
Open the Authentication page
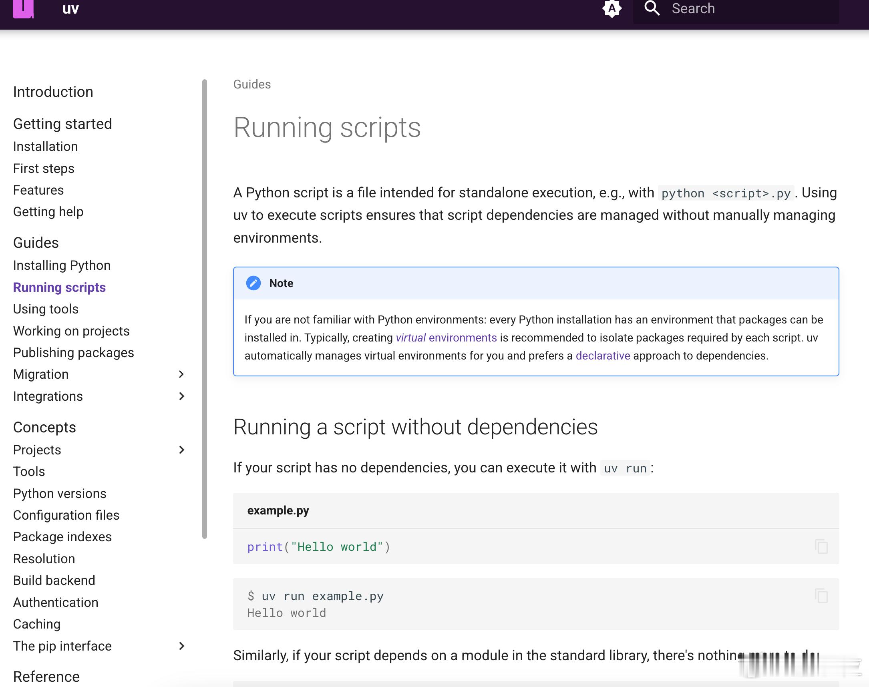56,603
